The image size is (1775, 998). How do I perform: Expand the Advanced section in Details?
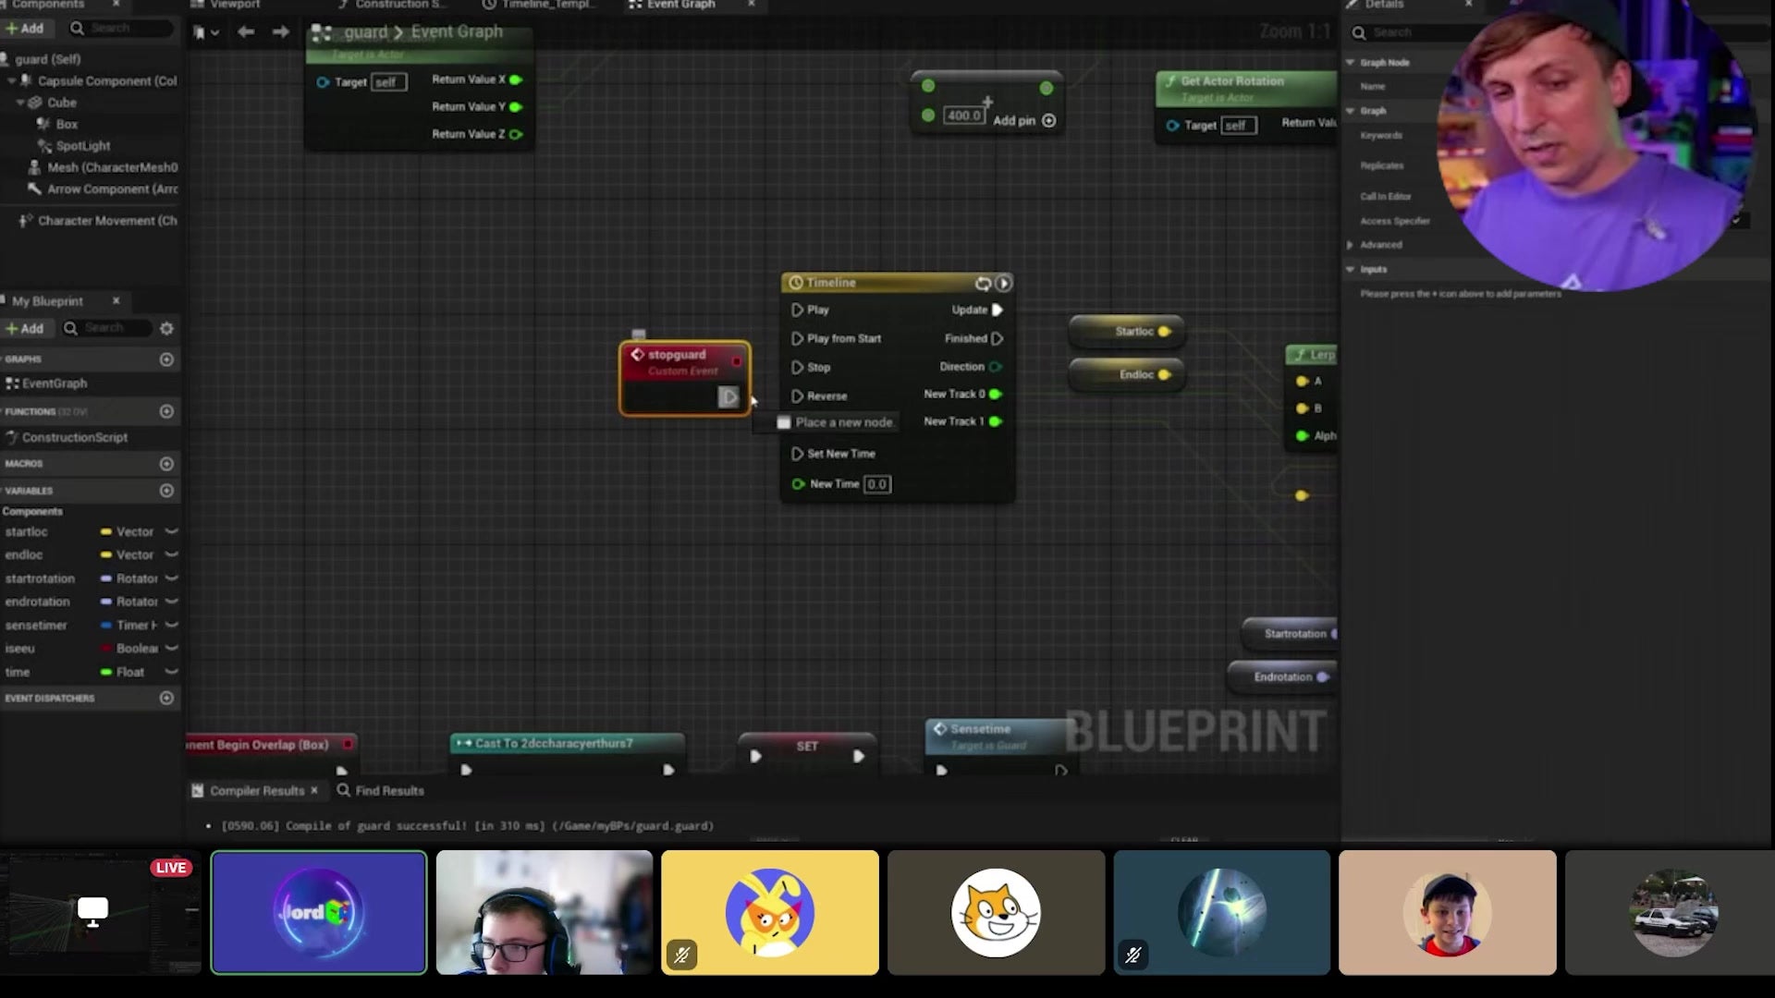tap(1350, 245)
